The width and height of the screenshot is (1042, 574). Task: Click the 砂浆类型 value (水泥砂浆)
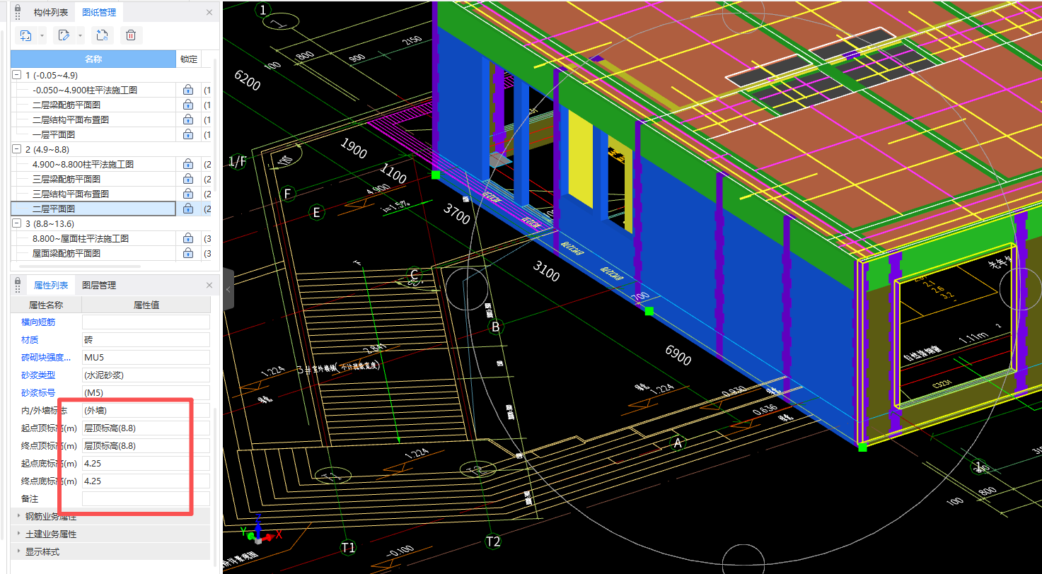[146, 375]
